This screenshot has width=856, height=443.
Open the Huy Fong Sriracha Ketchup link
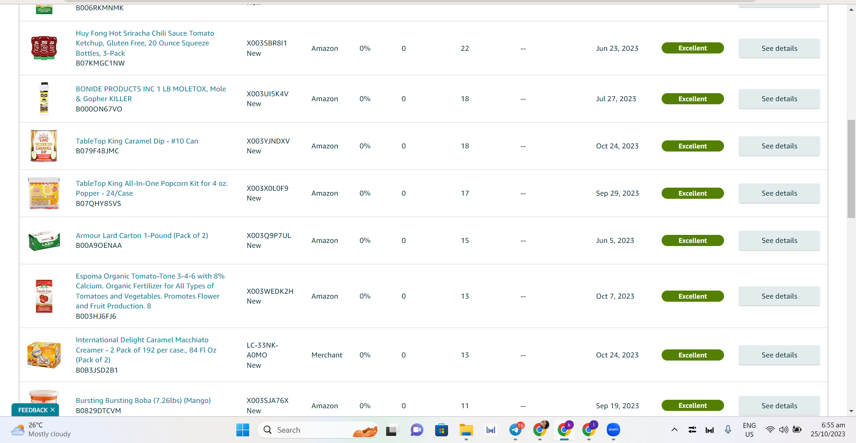pos(145,43)
